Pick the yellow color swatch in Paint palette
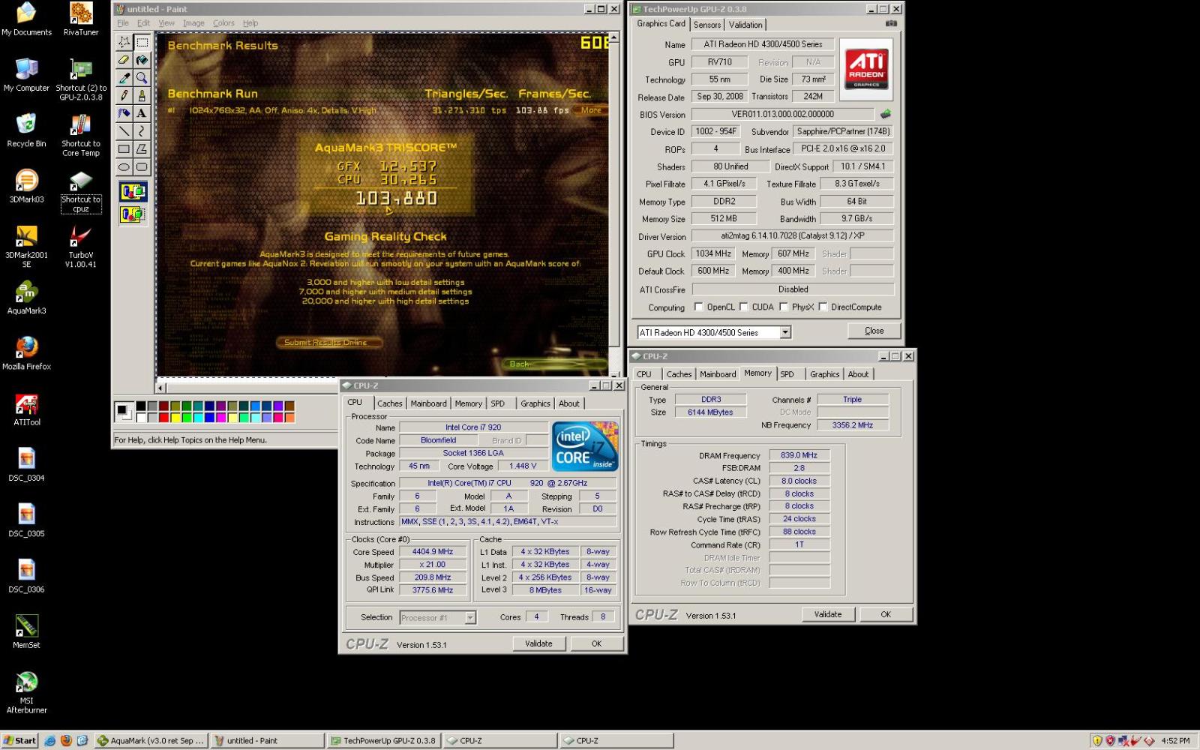Viewport: 1200px width, 750px height. pos(174,418)
